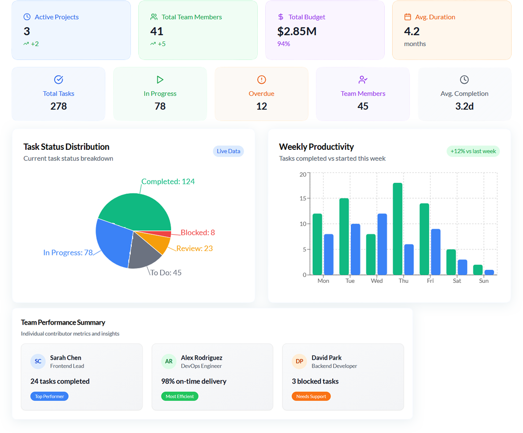Click the green Thursday bar in the chart
523x433 pixels.
coord(398,229)
